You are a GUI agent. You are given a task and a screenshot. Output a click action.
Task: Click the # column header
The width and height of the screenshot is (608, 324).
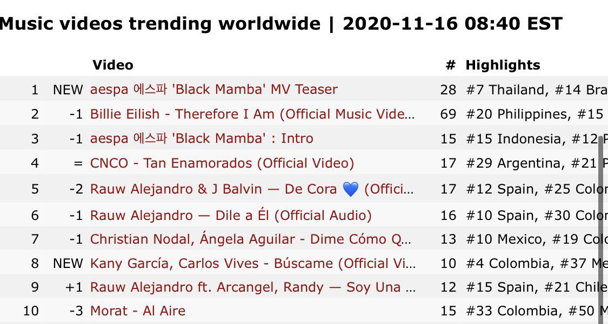tap(451, 65)
